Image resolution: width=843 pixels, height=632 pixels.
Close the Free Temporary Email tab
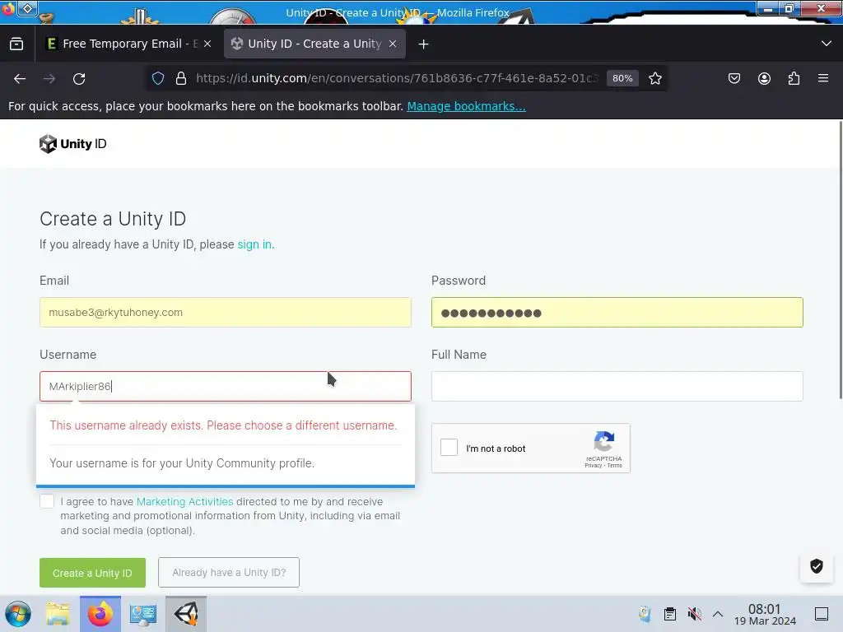tap(207, 44)
